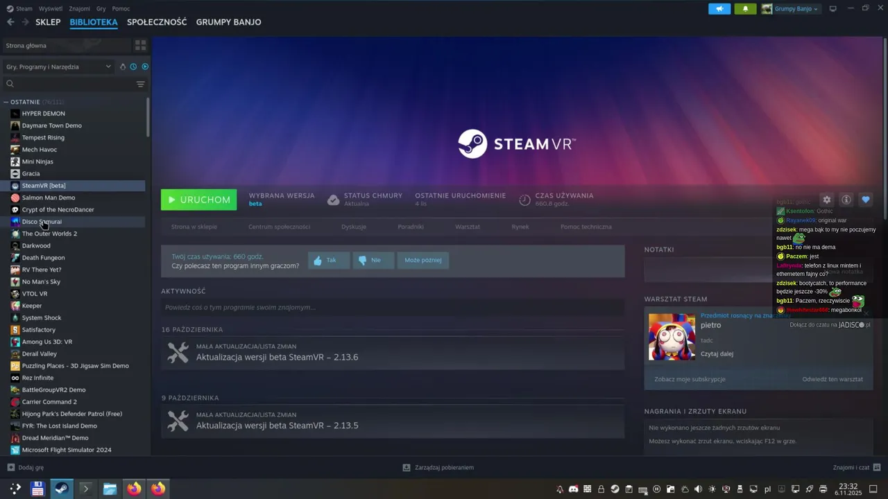This screenshot has height=499, width=888.
Task: Click Zobacz moje subskrypcje
Action: pos(690,379)
